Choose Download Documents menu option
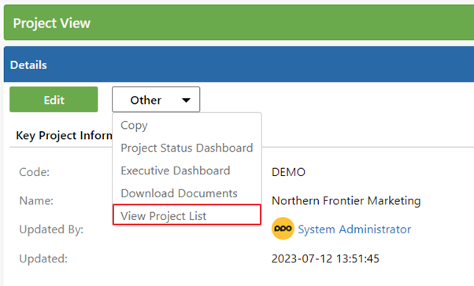Image resolution: width=474 pixels, height=286 pixels. pyautogui.click(x=179, y=193)
